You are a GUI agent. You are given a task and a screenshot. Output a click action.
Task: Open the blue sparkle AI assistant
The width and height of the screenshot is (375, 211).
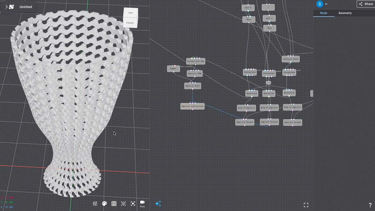pos(158,204)
